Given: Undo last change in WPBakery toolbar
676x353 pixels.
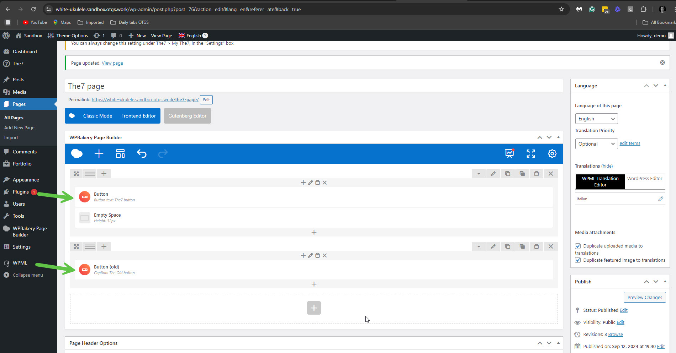Looking at the screenshot, I should tap(142, 154).
